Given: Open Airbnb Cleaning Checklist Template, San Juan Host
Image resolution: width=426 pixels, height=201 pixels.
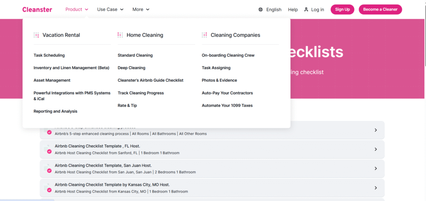Looking at the screenshot, I should coord(103,165).
